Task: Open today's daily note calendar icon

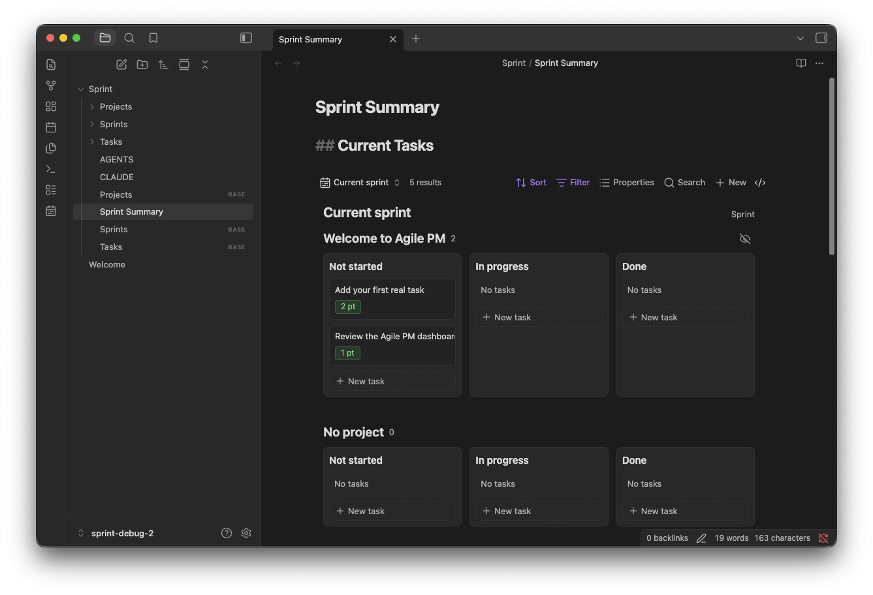Action: coord(51,127)
